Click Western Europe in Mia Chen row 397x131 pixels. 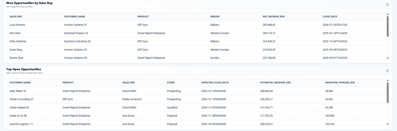tap(220, 33)
